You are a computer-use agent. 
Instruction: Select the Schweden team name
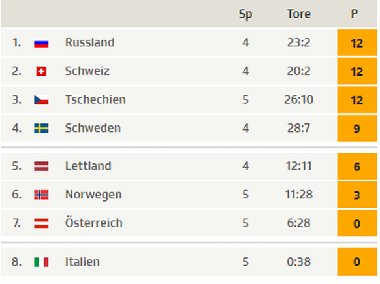(x=93, y=128)
